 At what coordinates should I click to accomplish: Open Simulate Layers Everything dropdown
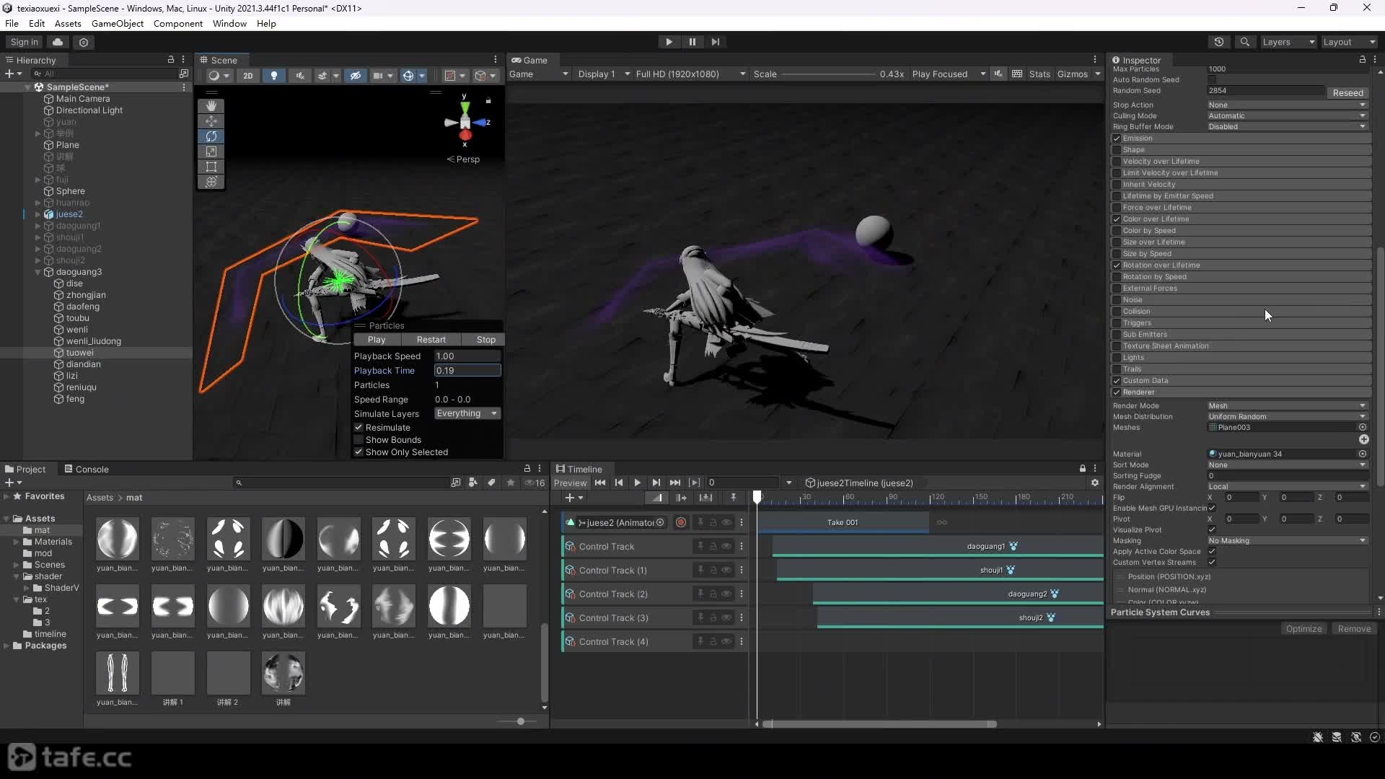pos(467,413)
